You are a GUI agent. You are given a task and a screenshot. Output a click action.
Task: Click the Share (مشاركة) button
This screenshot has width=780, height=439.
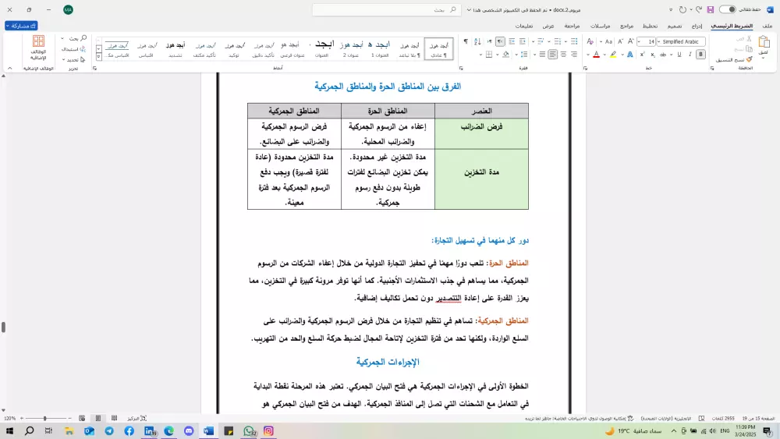pos(21,26)
